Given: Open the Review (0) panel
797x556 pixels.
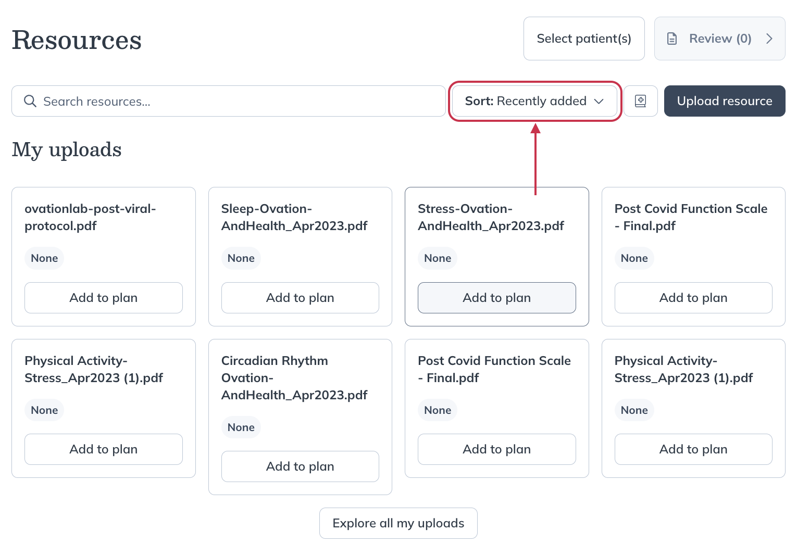Looking at the screenshot, I should point(719,39).
